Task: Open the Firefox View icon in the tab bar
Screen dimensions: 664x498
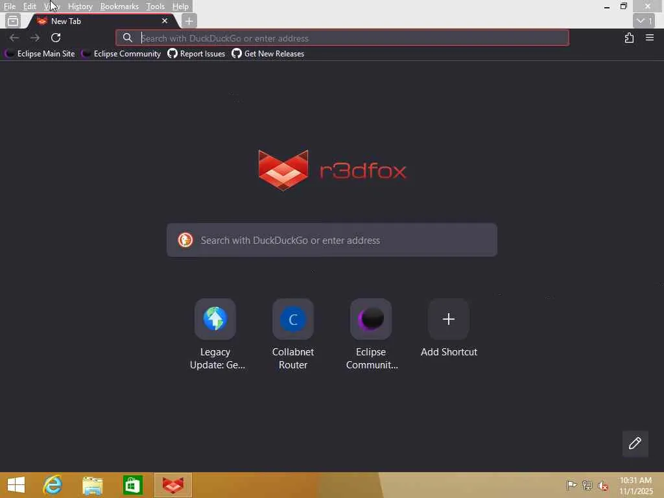Action: coord(13,21)
